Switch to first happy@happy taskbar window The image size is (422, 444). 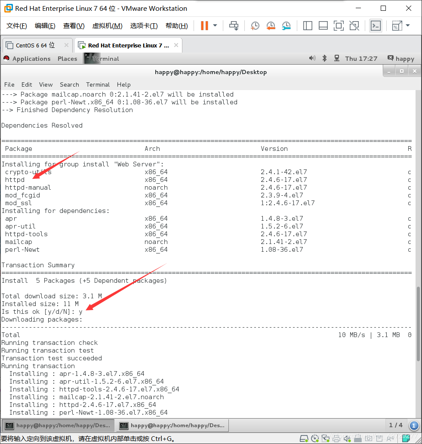click(58, 425)
